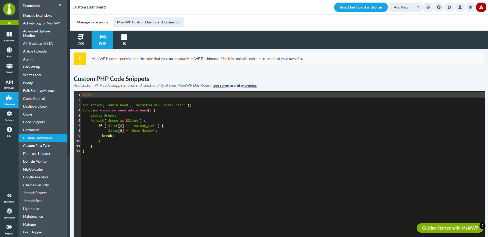Select MainWP Custom Dashboard Extension tab
488x237 pixels.
point(148,22)
